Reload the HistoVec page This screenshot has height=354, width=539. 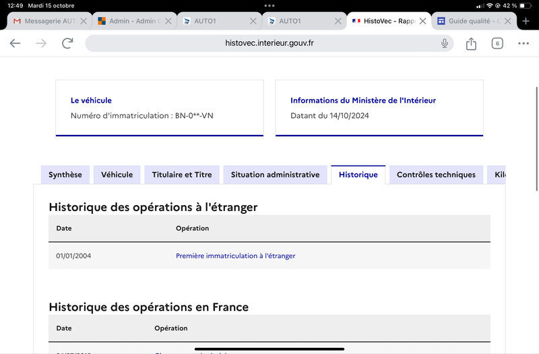[67, 43]
